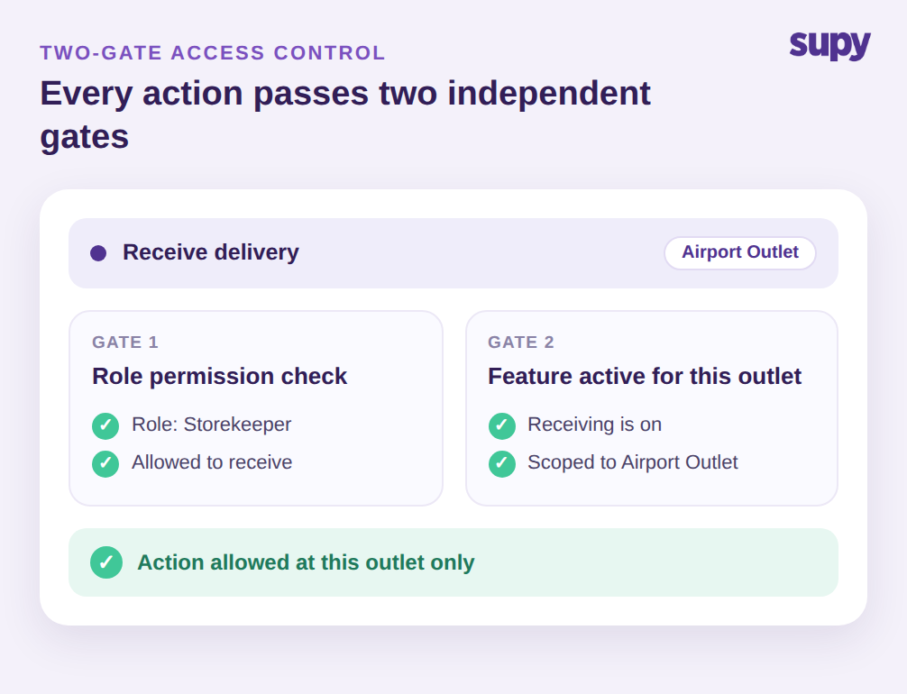Click the green check next to Allowed to receive

click(x=105, y=464)
